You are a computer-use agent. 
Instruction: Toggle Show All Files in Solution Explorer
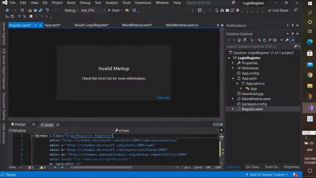point(275,40)
